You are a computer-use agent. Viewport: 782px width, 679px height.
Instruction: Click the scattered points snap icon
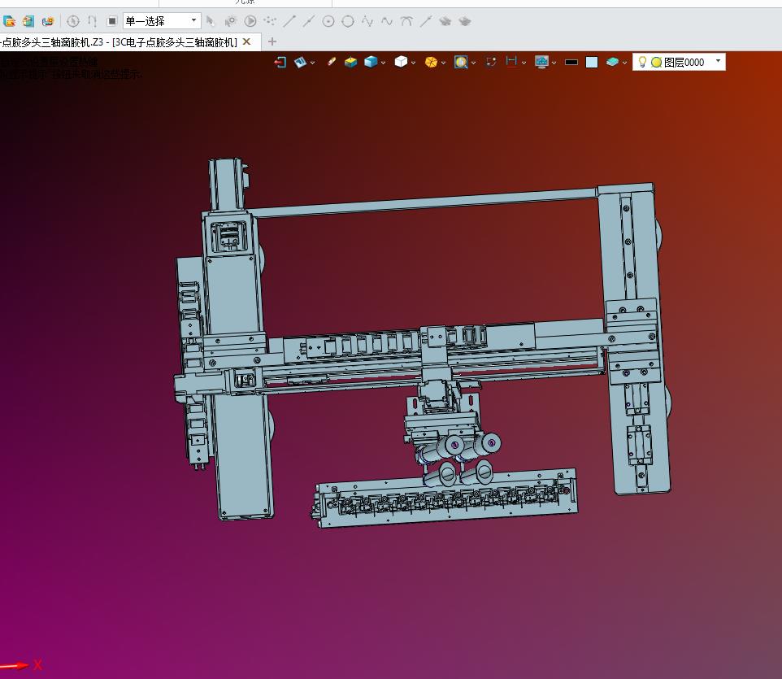[270, 21]
